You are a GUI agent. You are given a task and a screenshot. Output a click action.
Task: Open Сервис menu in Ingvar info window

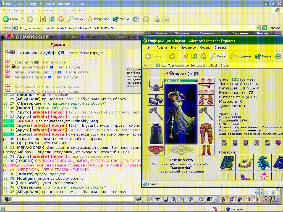point(205,47)
